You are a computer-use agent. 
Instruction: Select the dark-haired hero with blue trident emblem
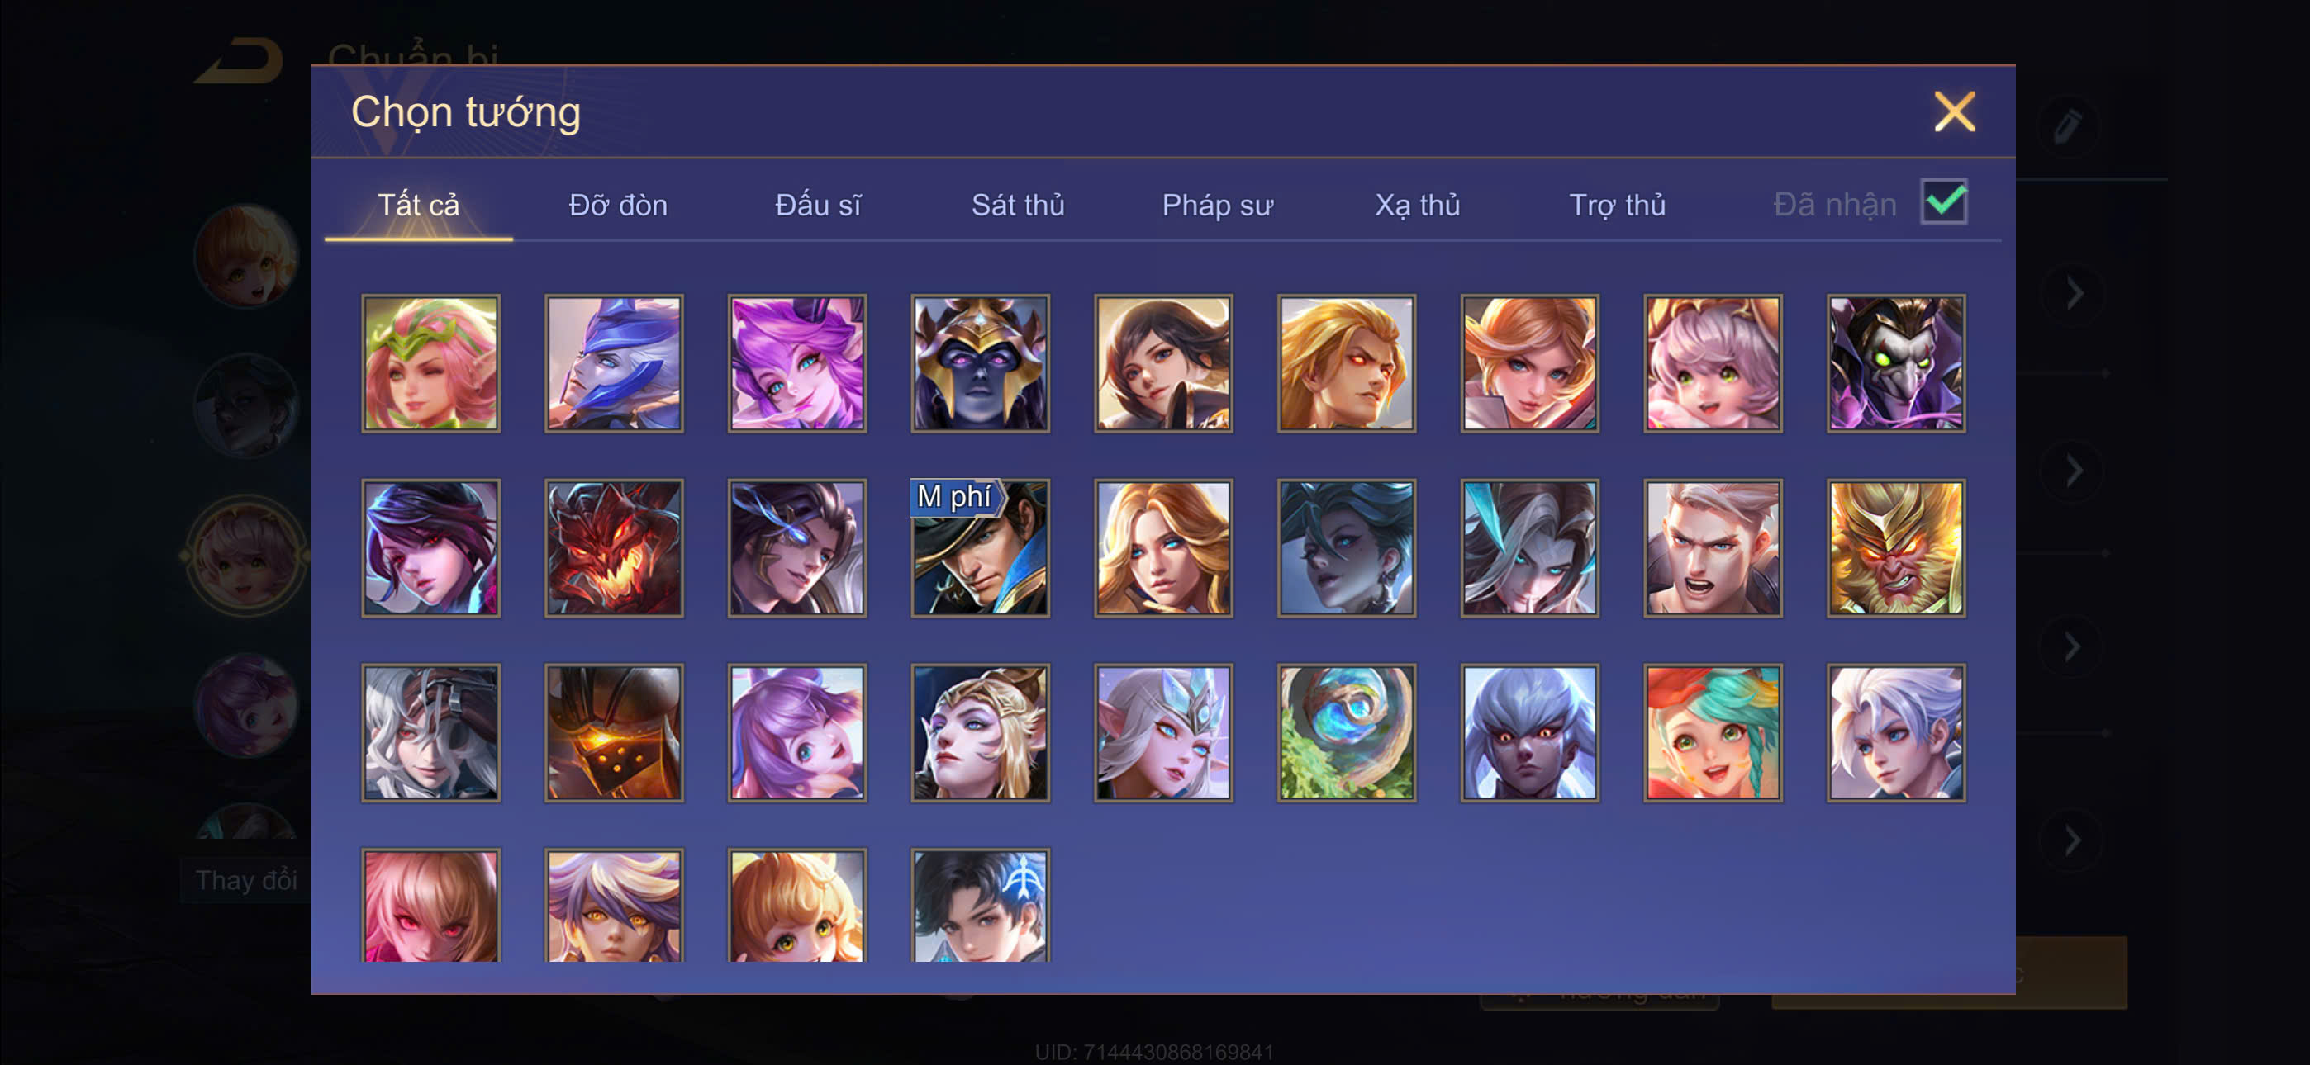pyautogui.click(x=980, y=906)
